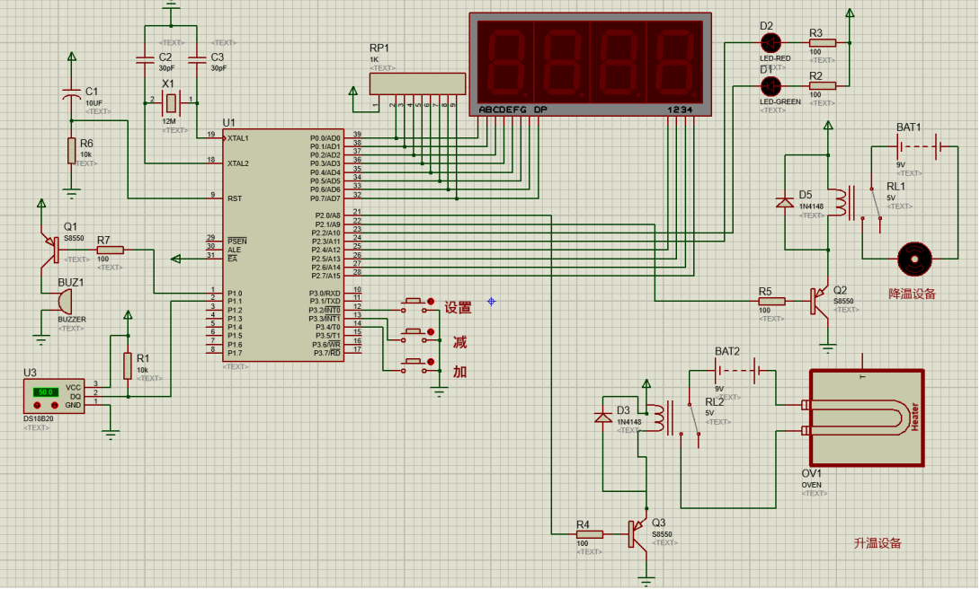Select the X1 crystal oscillator symbol
Image resolution: width=980 pixels, height=589 pixels.
pyautogui.click(x=171, y=103)
